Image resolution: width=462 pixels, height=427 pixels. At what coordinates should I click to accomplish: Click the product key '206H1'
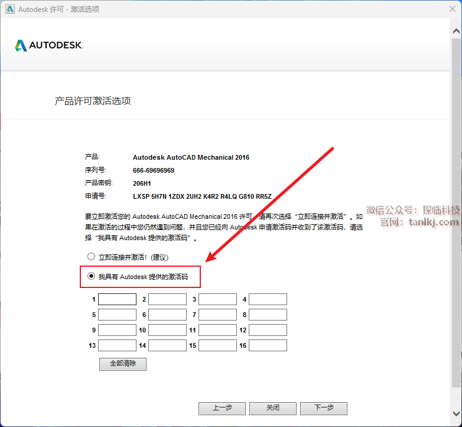coord(142,183)
